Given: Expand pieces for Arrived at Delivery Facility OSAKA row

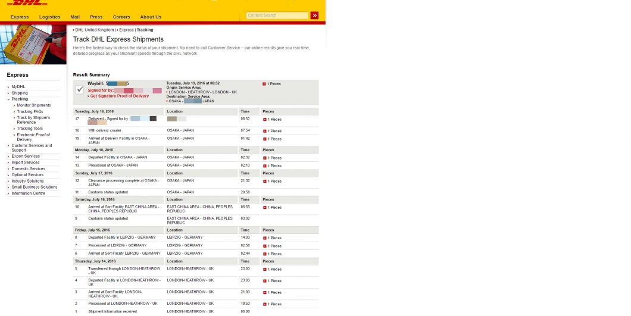Looking at the screenshot, I should click(264, 139).
